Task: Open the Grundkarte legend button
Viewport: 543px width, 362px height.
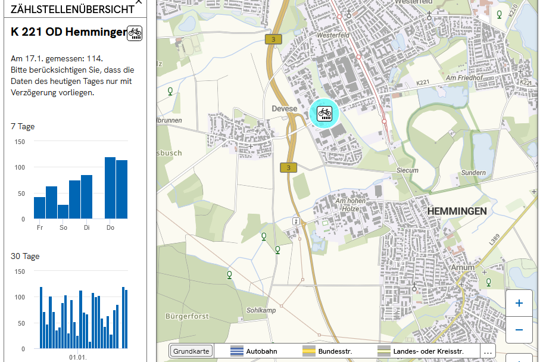Action: point(192,351)
